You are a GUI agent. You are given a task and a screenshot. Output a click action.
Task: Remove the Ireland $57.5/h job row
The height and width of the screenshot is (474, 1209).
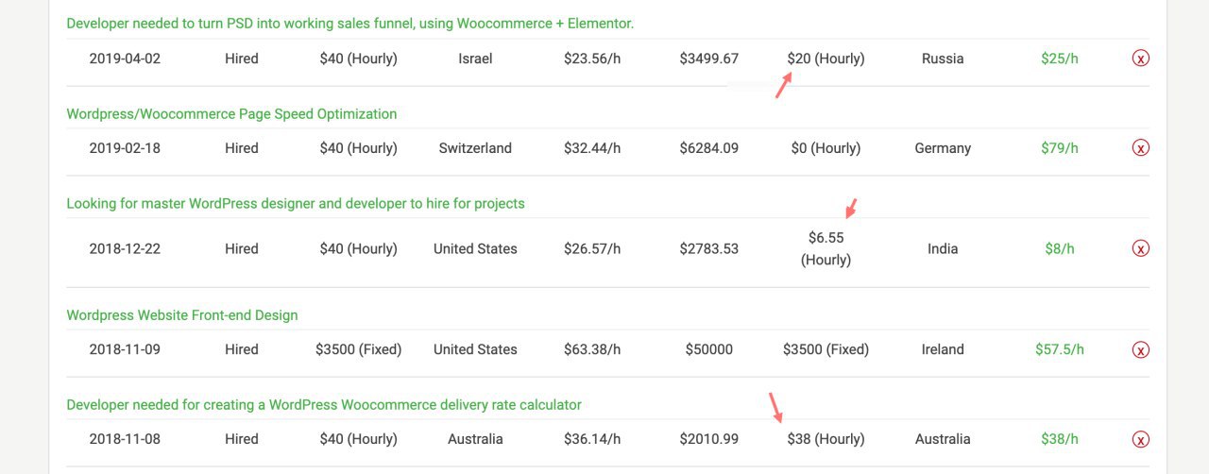[1140, 349]
